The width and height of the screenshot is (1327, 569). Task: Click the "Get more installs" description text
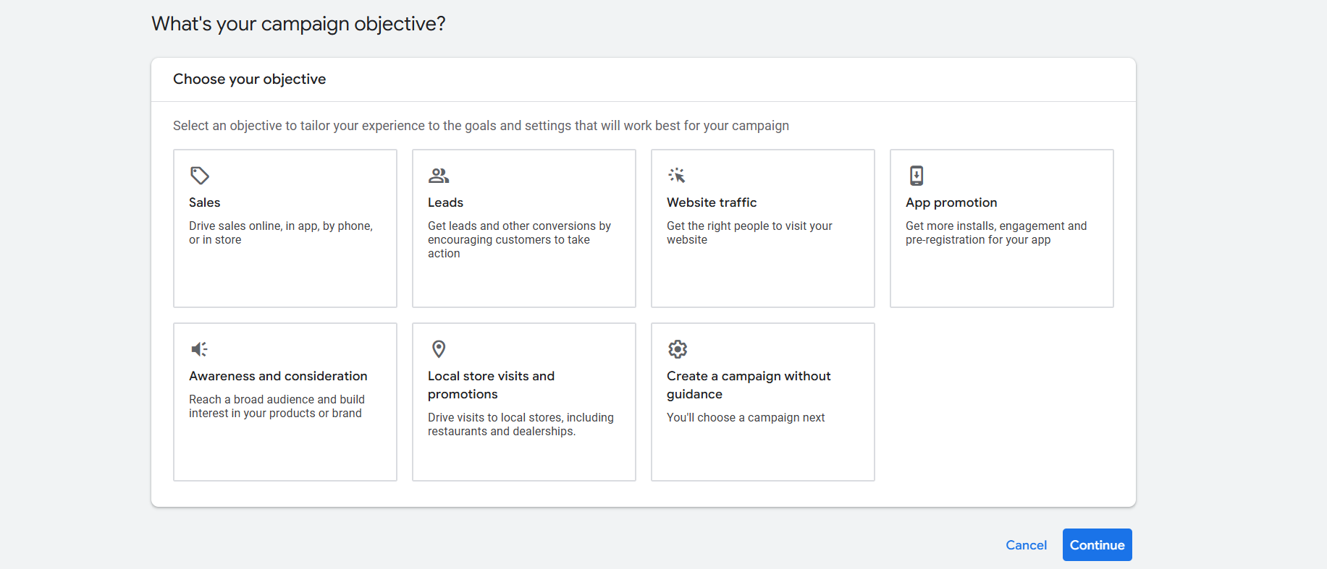995,233
